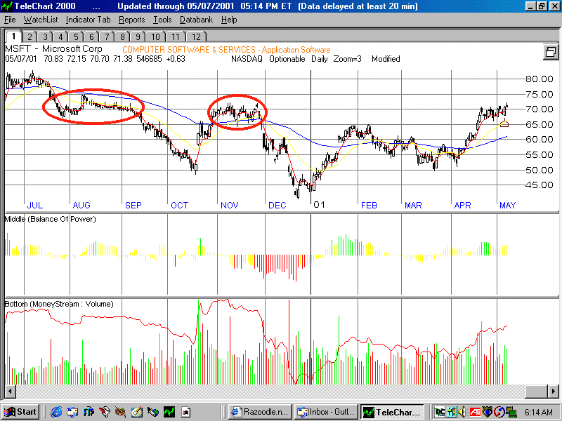
Task: Switch to indicator tab 2
Action: point(30,37)
